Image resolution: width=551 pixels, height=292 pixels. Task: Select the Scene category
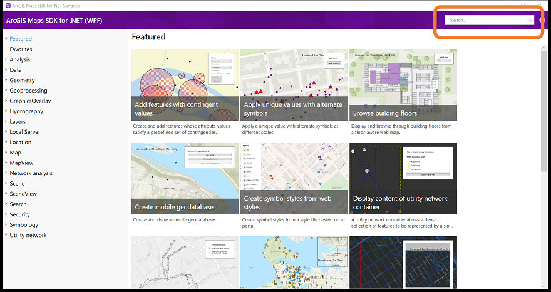click(17, 184)
